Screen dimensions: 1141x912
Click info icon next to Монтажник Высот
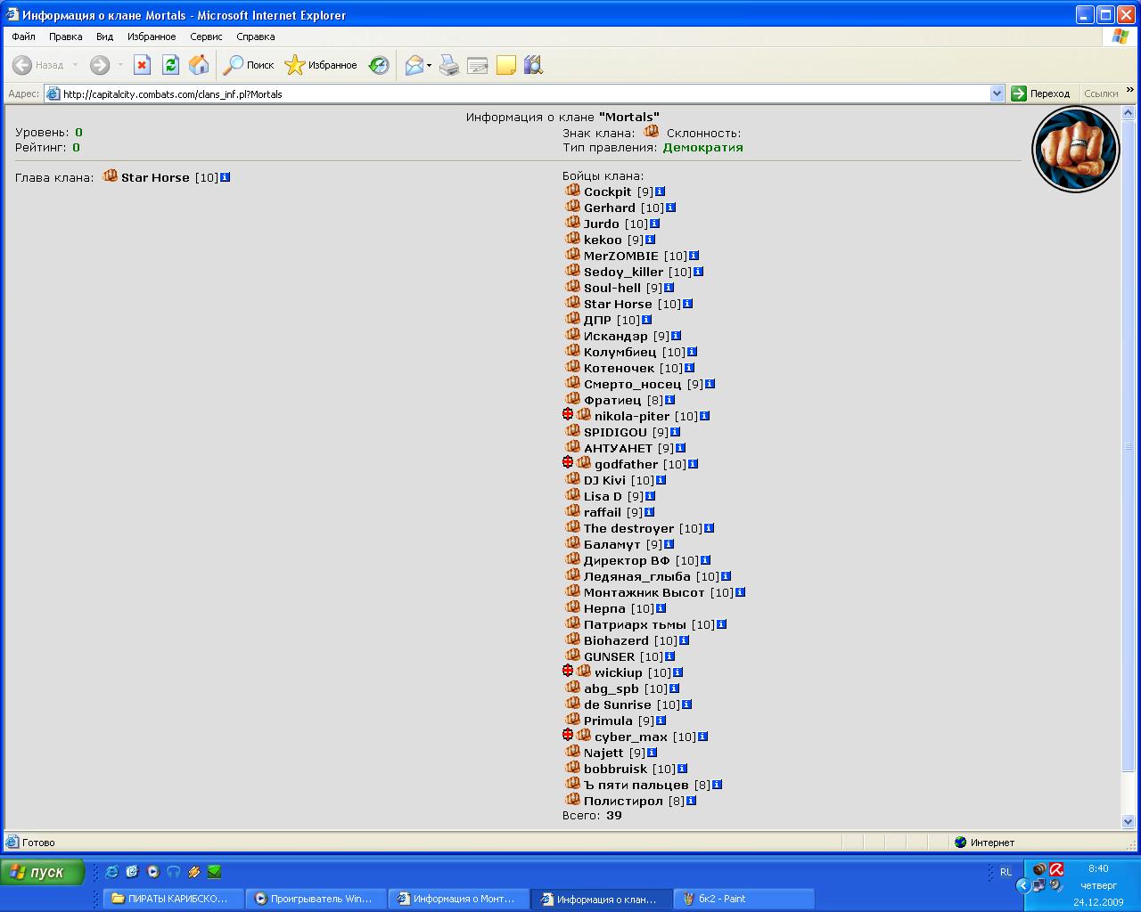[x=741, y=592]
